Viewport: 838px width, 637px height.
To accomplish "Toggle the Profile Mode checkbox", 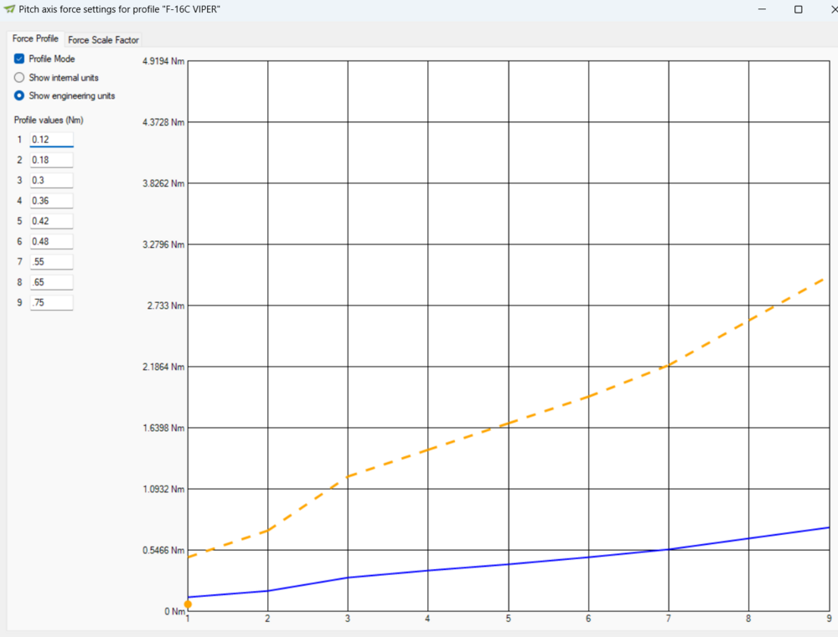I will pos(19,59).
